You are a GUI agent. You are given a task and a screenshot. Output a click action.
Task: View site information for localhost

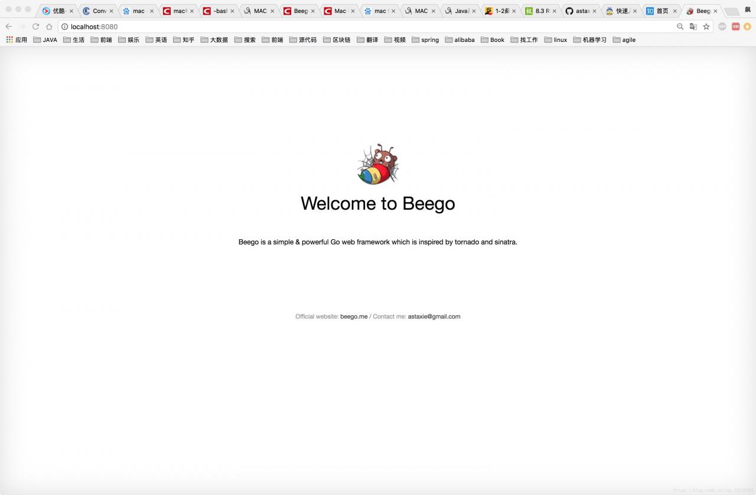pyautogui.click(x=65, y=27)
